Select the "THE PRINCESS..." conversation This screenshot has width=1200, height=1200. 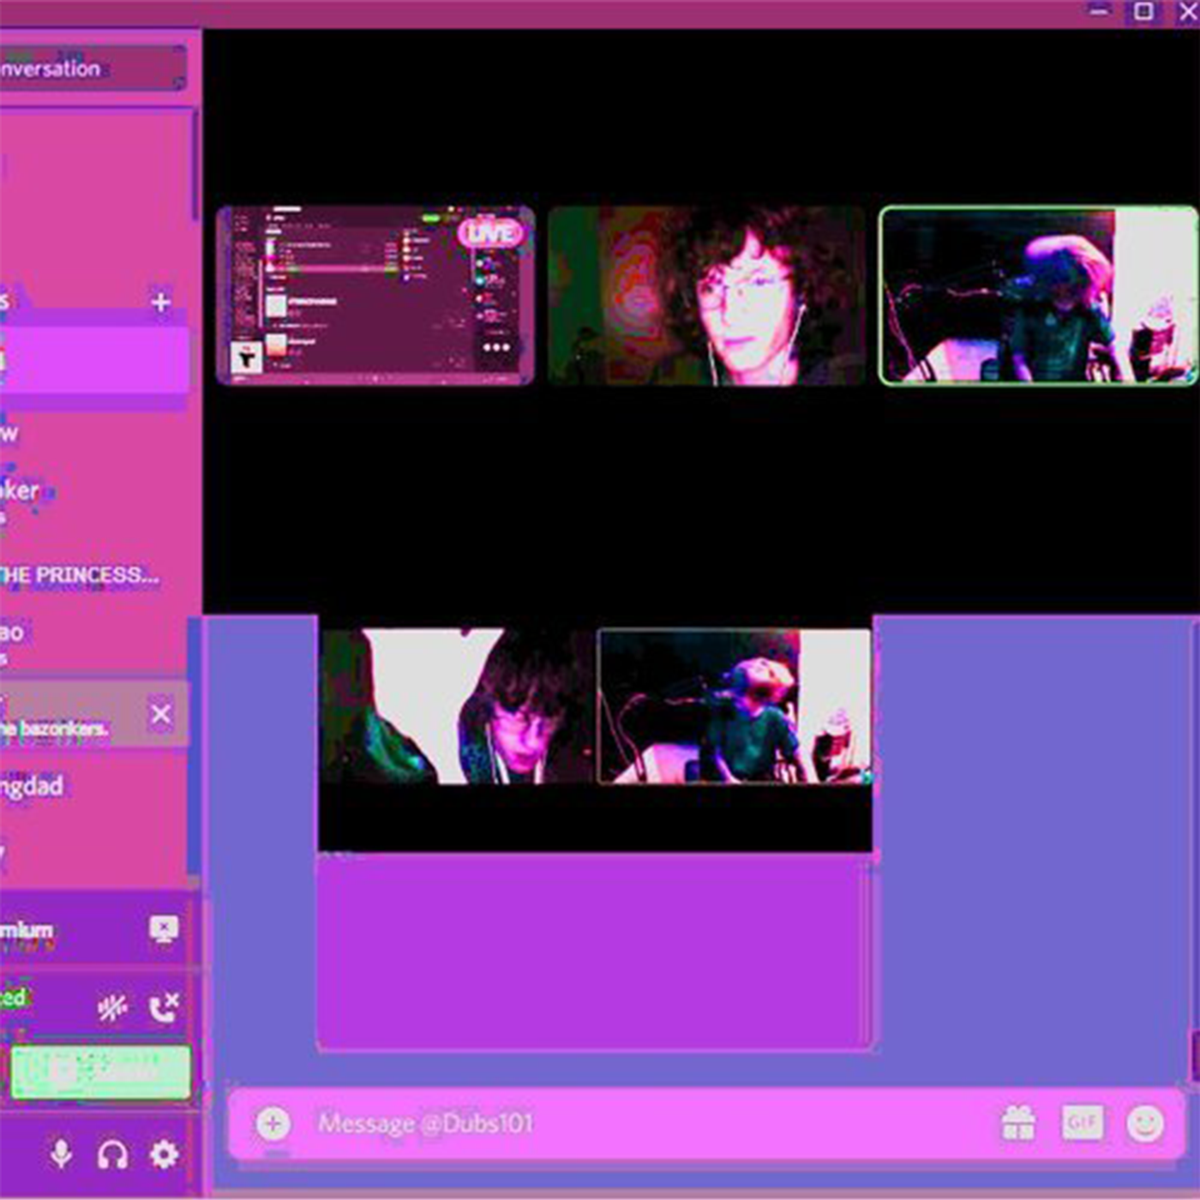(81, 574)
